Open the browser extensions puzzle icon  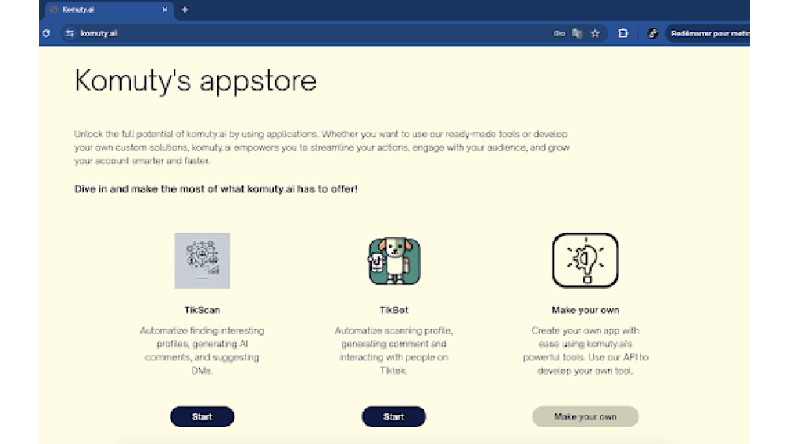point(623,33)
